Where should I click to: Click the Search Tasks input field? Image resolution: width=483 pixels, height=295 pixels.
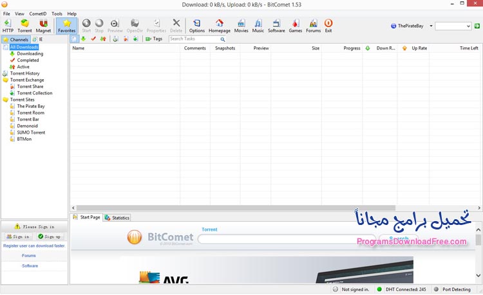194,39
